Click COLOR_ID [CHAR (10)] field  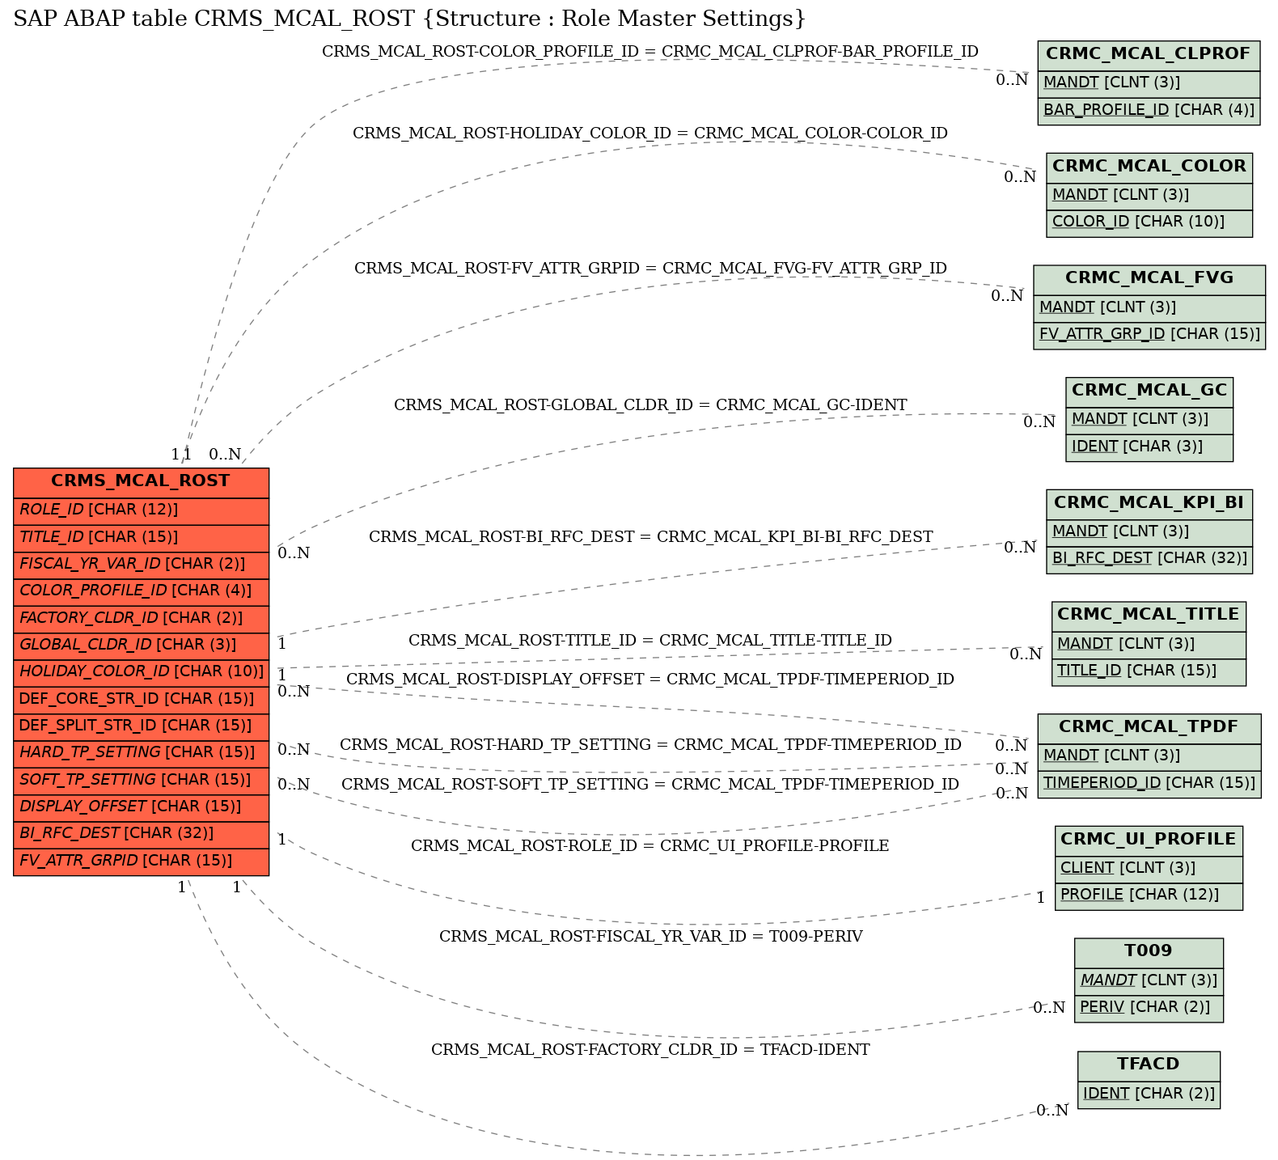(x=1149, y=222)
